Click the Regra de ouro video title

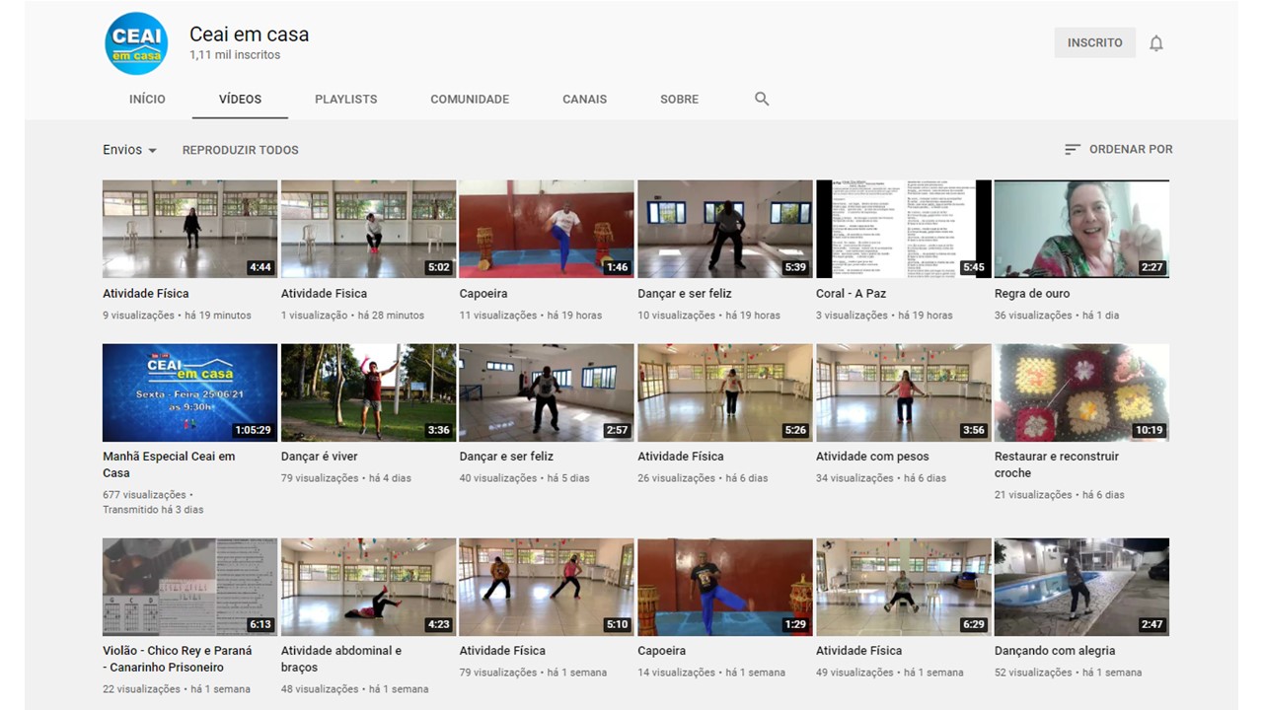pos(1032,294)
